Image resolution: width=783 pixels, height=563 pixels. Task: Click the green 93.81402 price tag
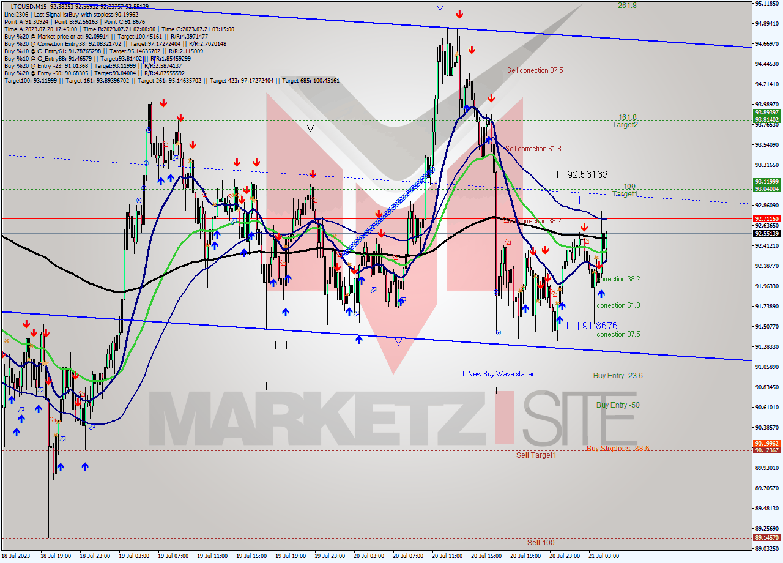click(x=767, y=120)
